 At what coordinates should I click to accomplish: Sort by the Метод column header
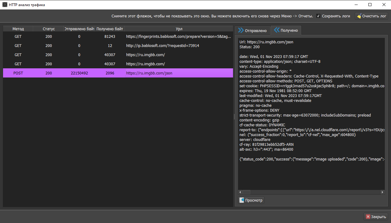18,29
